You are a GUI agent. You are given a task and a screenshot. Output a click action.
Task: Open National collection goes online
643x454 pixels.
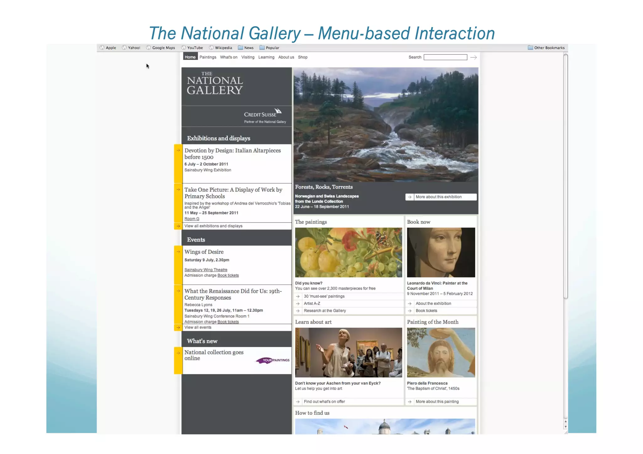click(x=214, y=355)
